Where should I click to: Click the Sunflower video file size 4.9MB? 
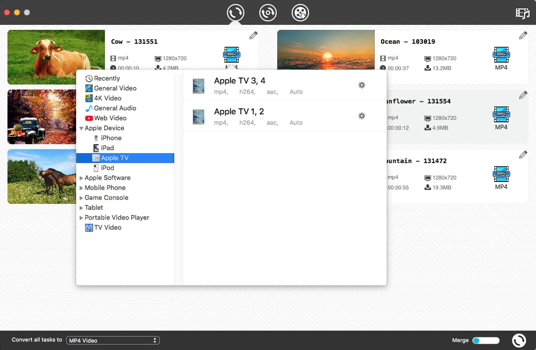(x=440, y=128)
